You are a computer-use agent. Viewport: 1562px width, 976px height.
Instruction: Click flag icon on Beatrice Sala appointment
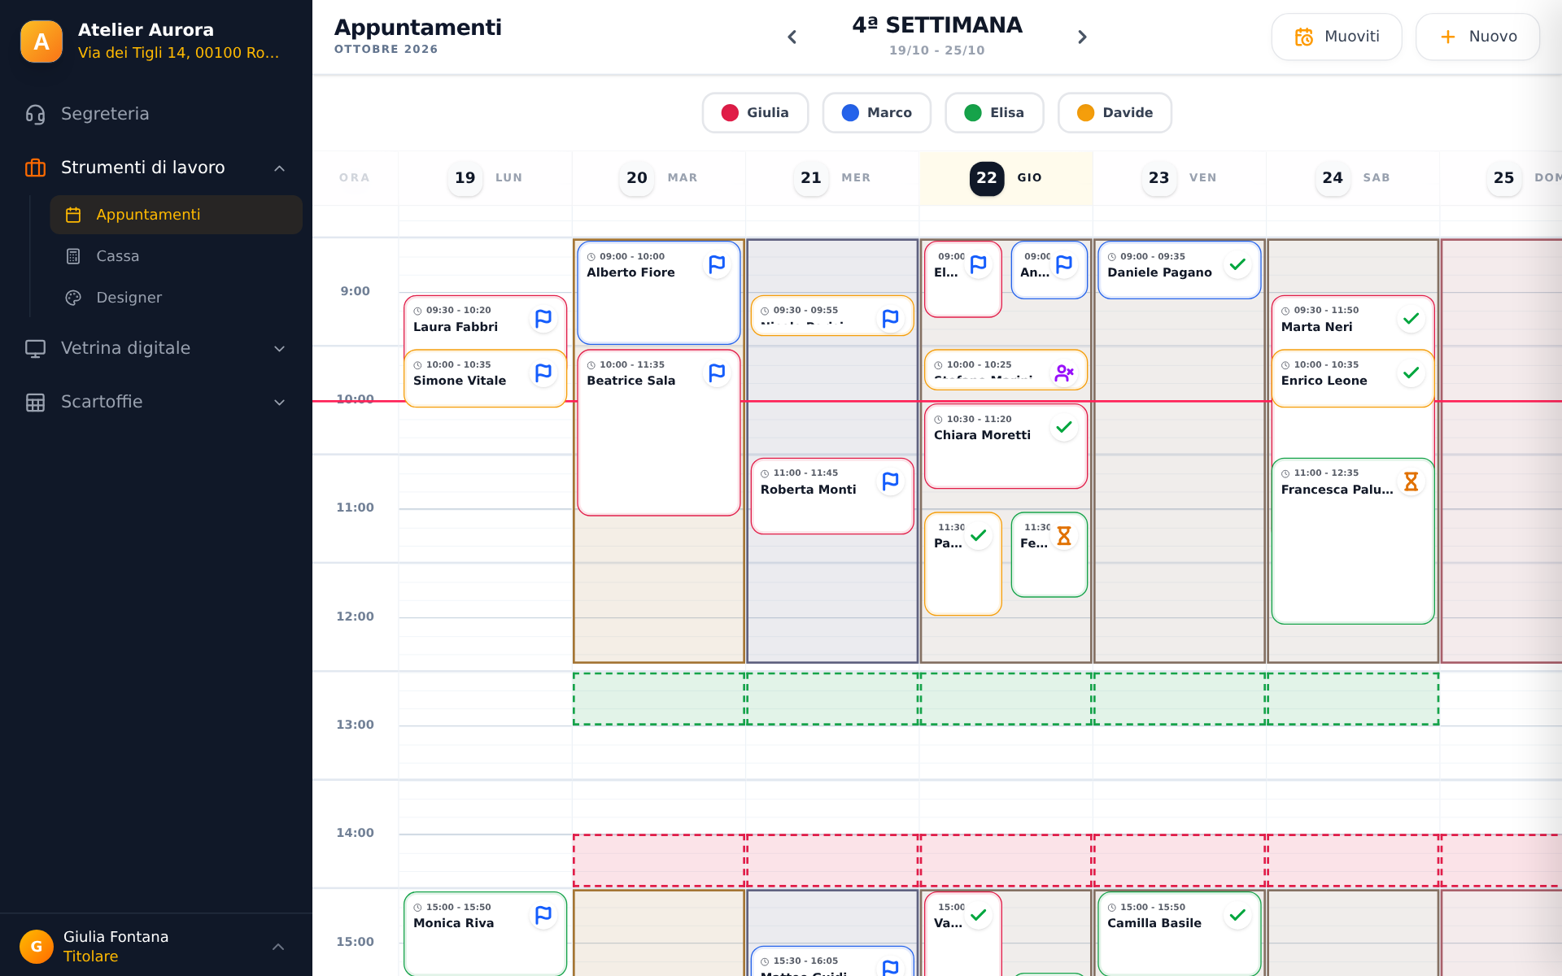click(717, 373)
